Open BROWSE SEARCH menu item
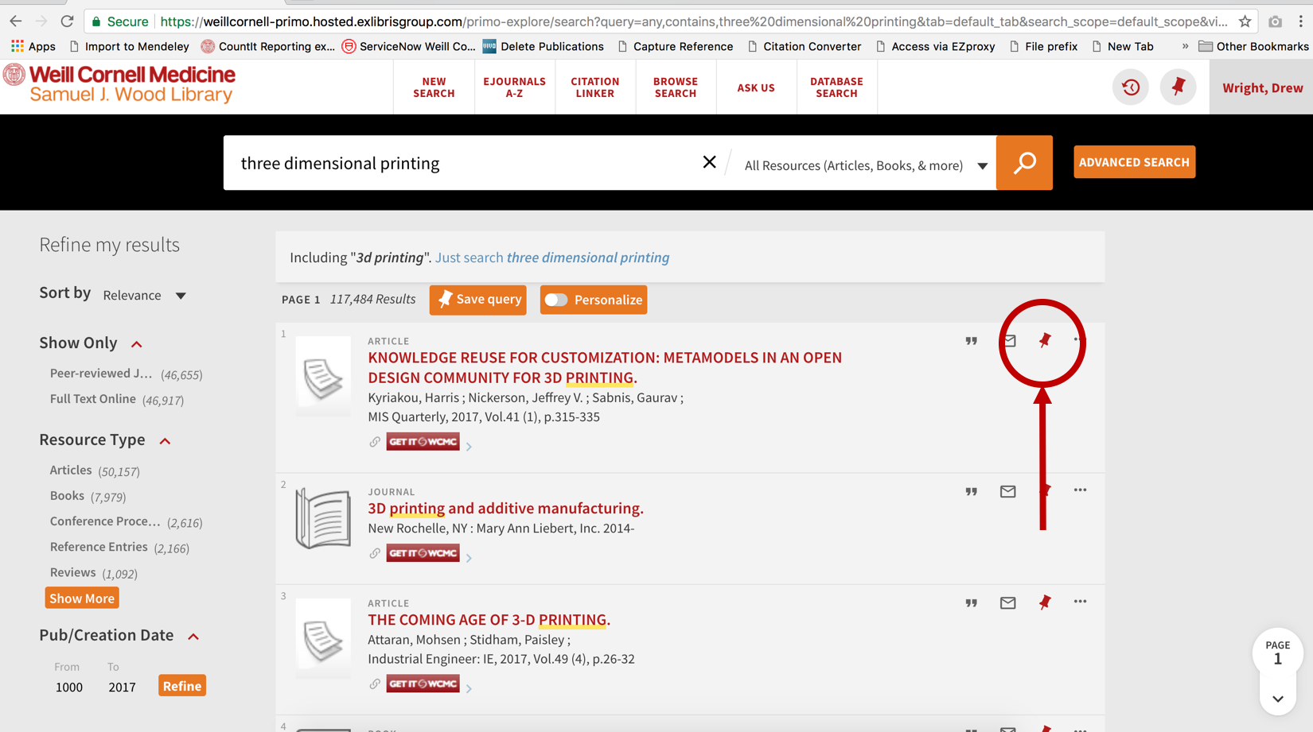Image resolution: width=1313 pixels, height=732 pixels. tap(675, 87)
